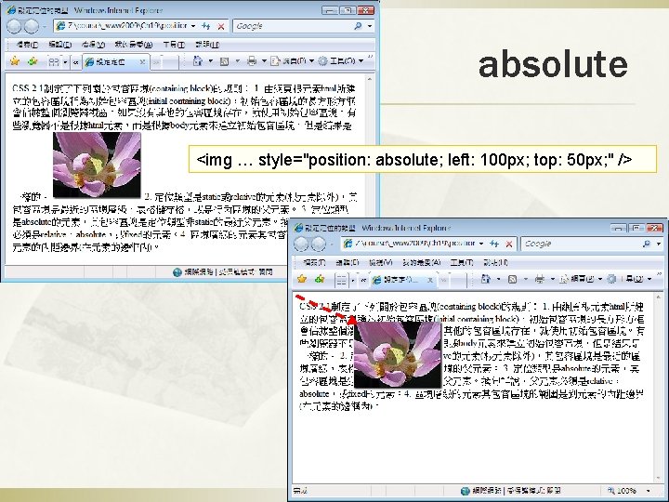Click Back arrow in the front IE window
Image resolution: width=669 pixels, height=502 pixels.
(x=301, y=244)
